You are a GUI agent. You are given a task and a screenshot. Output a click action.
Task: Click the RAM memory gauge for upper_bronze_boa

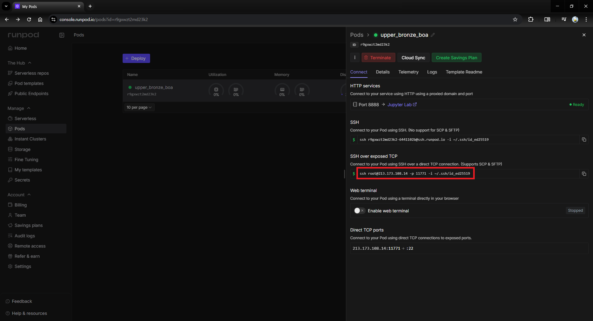pyautogui.click(x=282, y=90)
